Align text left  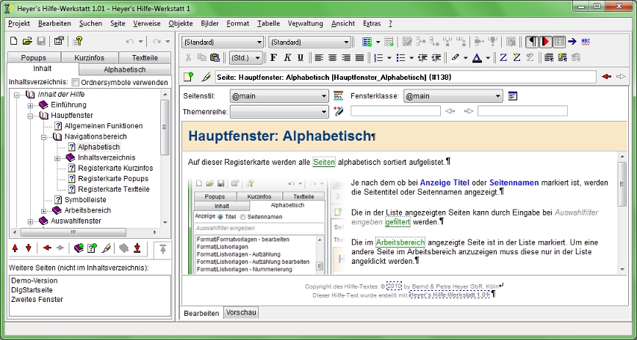coord(319,58)
